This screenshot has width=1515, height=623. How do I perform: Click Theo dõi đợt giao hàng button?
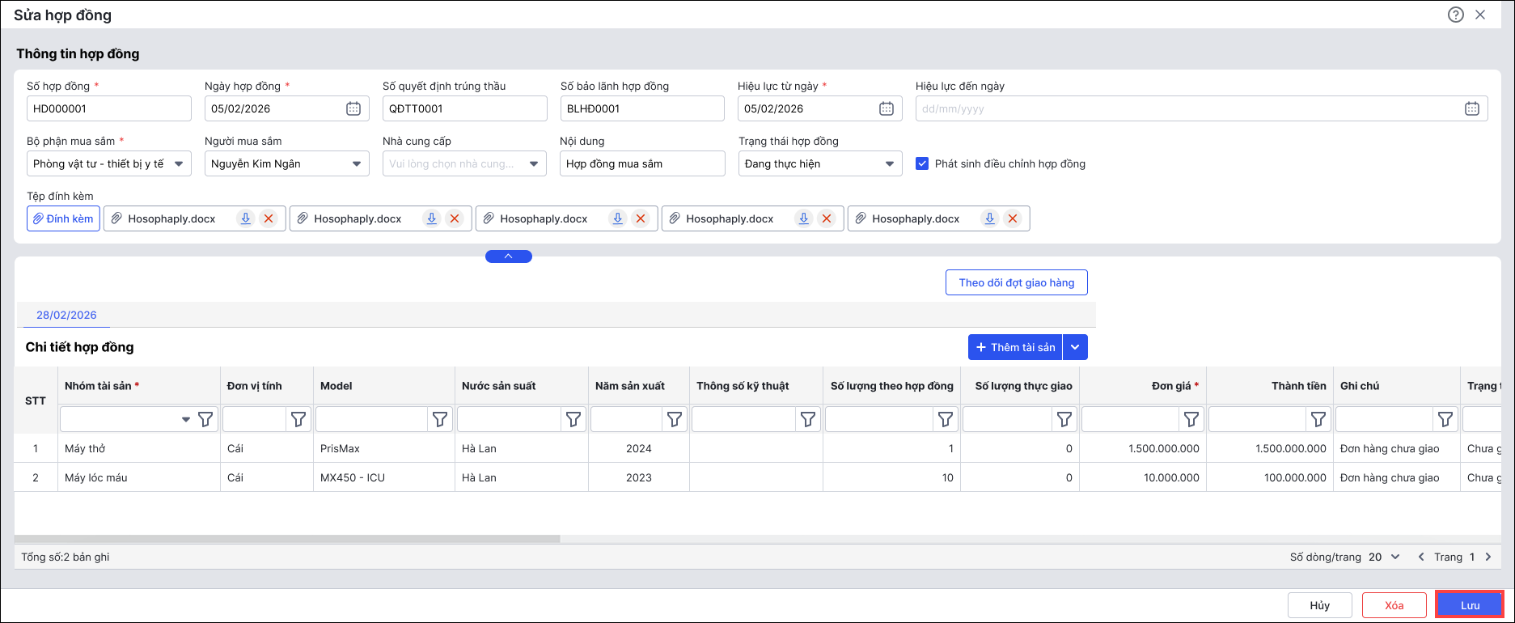tap(1016, 282)
